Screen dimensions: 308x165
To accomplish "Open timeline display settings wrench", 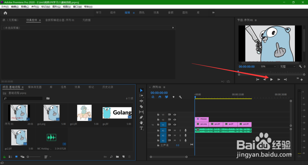I will pyautogui.click(x=180, y=97).
